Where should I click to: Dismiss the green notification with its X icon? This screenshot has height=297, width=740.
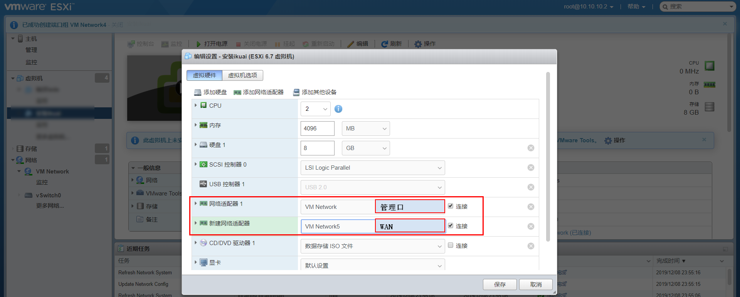[x=725, y=24]
